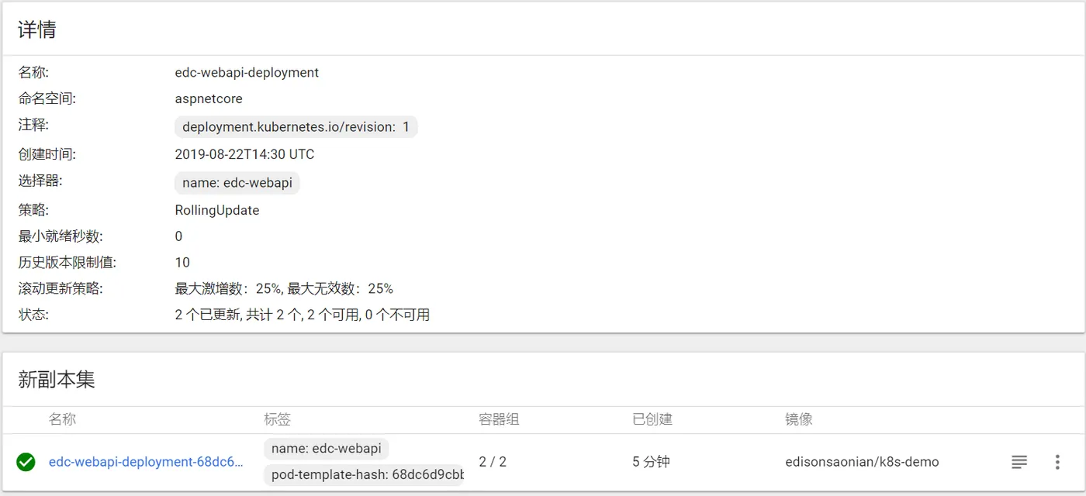Image resolution: width=1086 pixels, height=496 pixels.
Task: Click the 容器组 column header
Action: coord(499,419)
